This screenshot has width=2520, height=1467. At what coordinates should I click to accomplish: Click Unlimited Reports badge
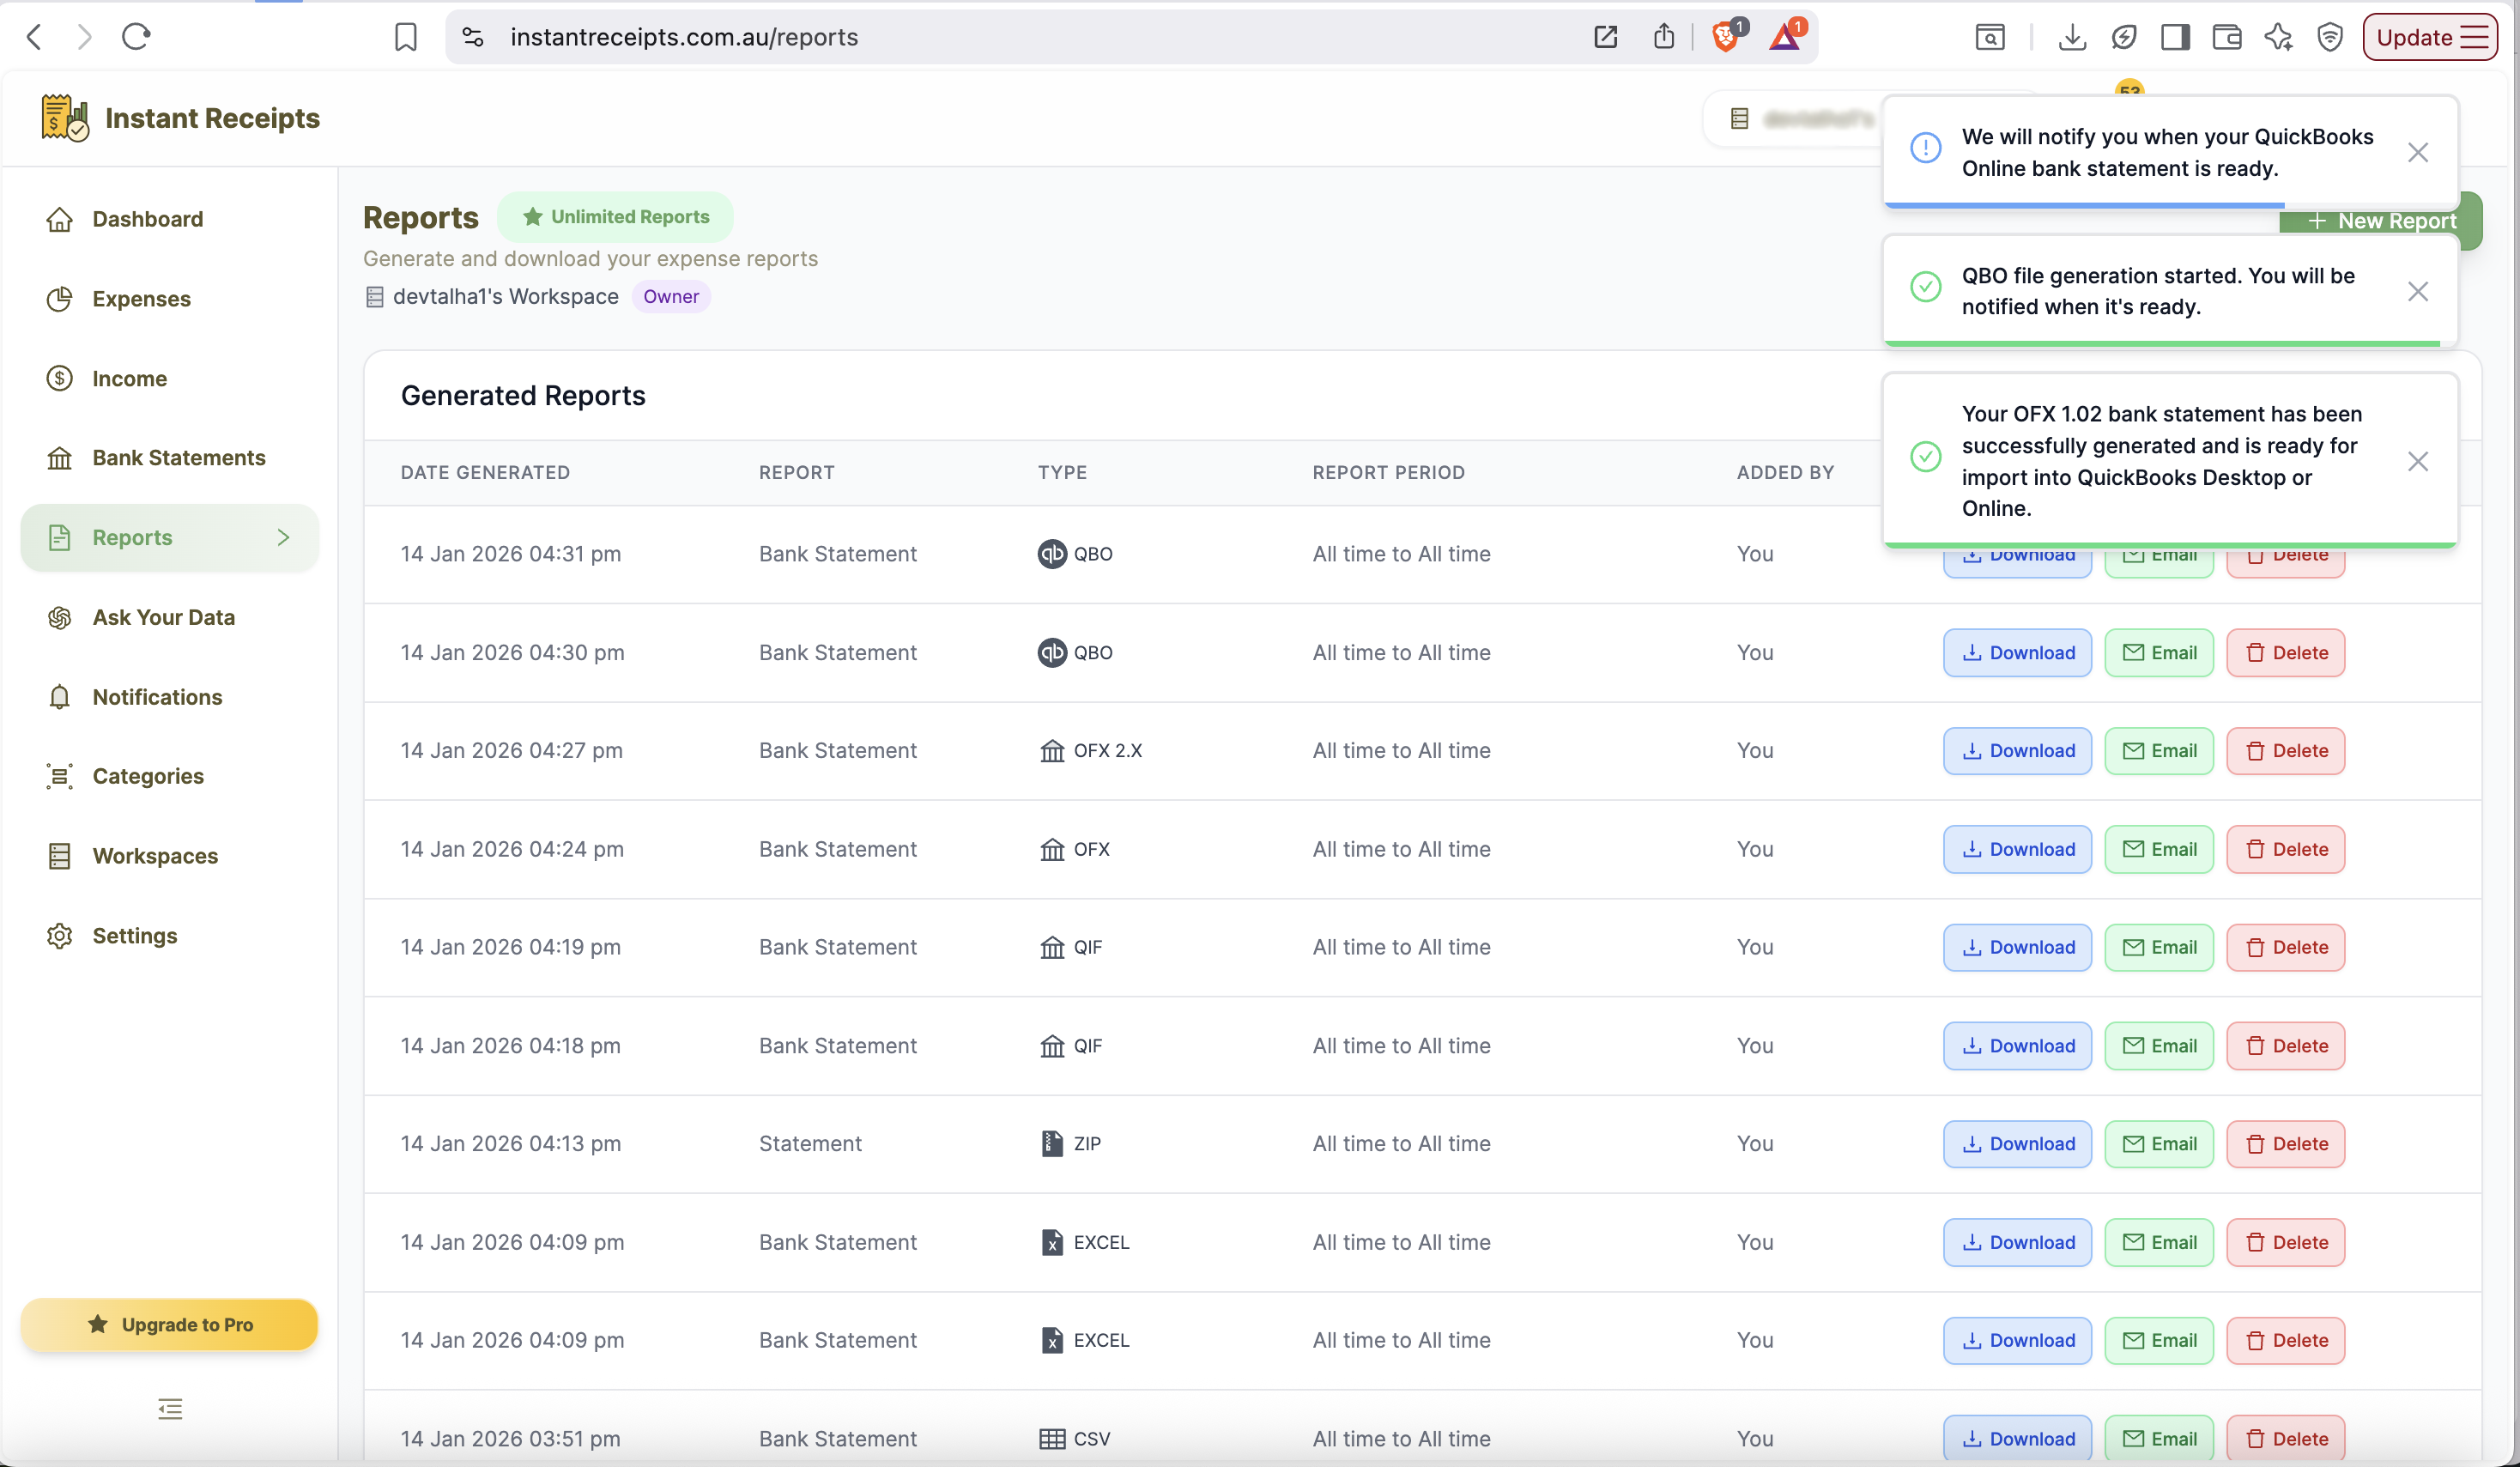[x=615, y=217]
